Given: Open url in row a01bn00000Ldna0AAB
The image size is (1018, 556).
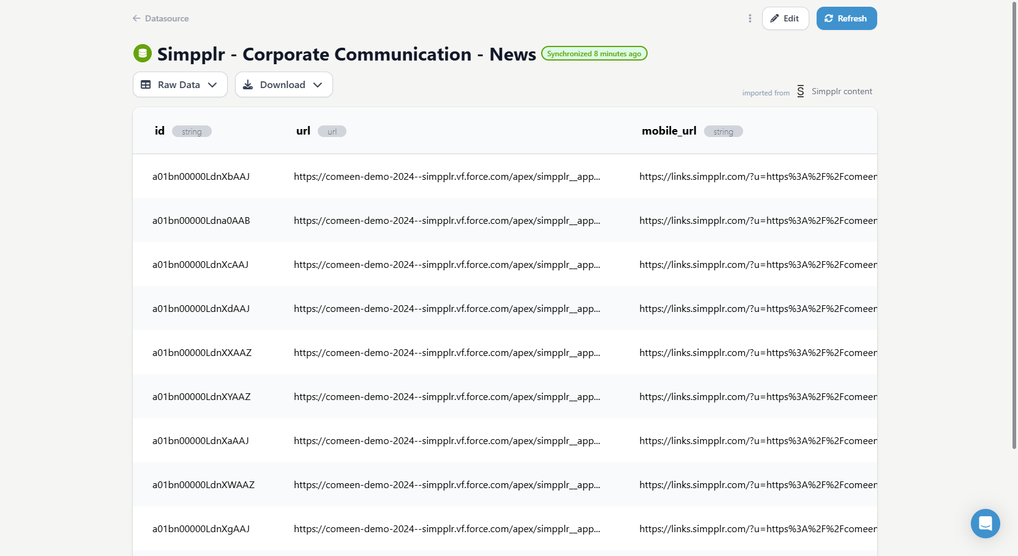Looking at the screenshot, I should pos(447,220).
